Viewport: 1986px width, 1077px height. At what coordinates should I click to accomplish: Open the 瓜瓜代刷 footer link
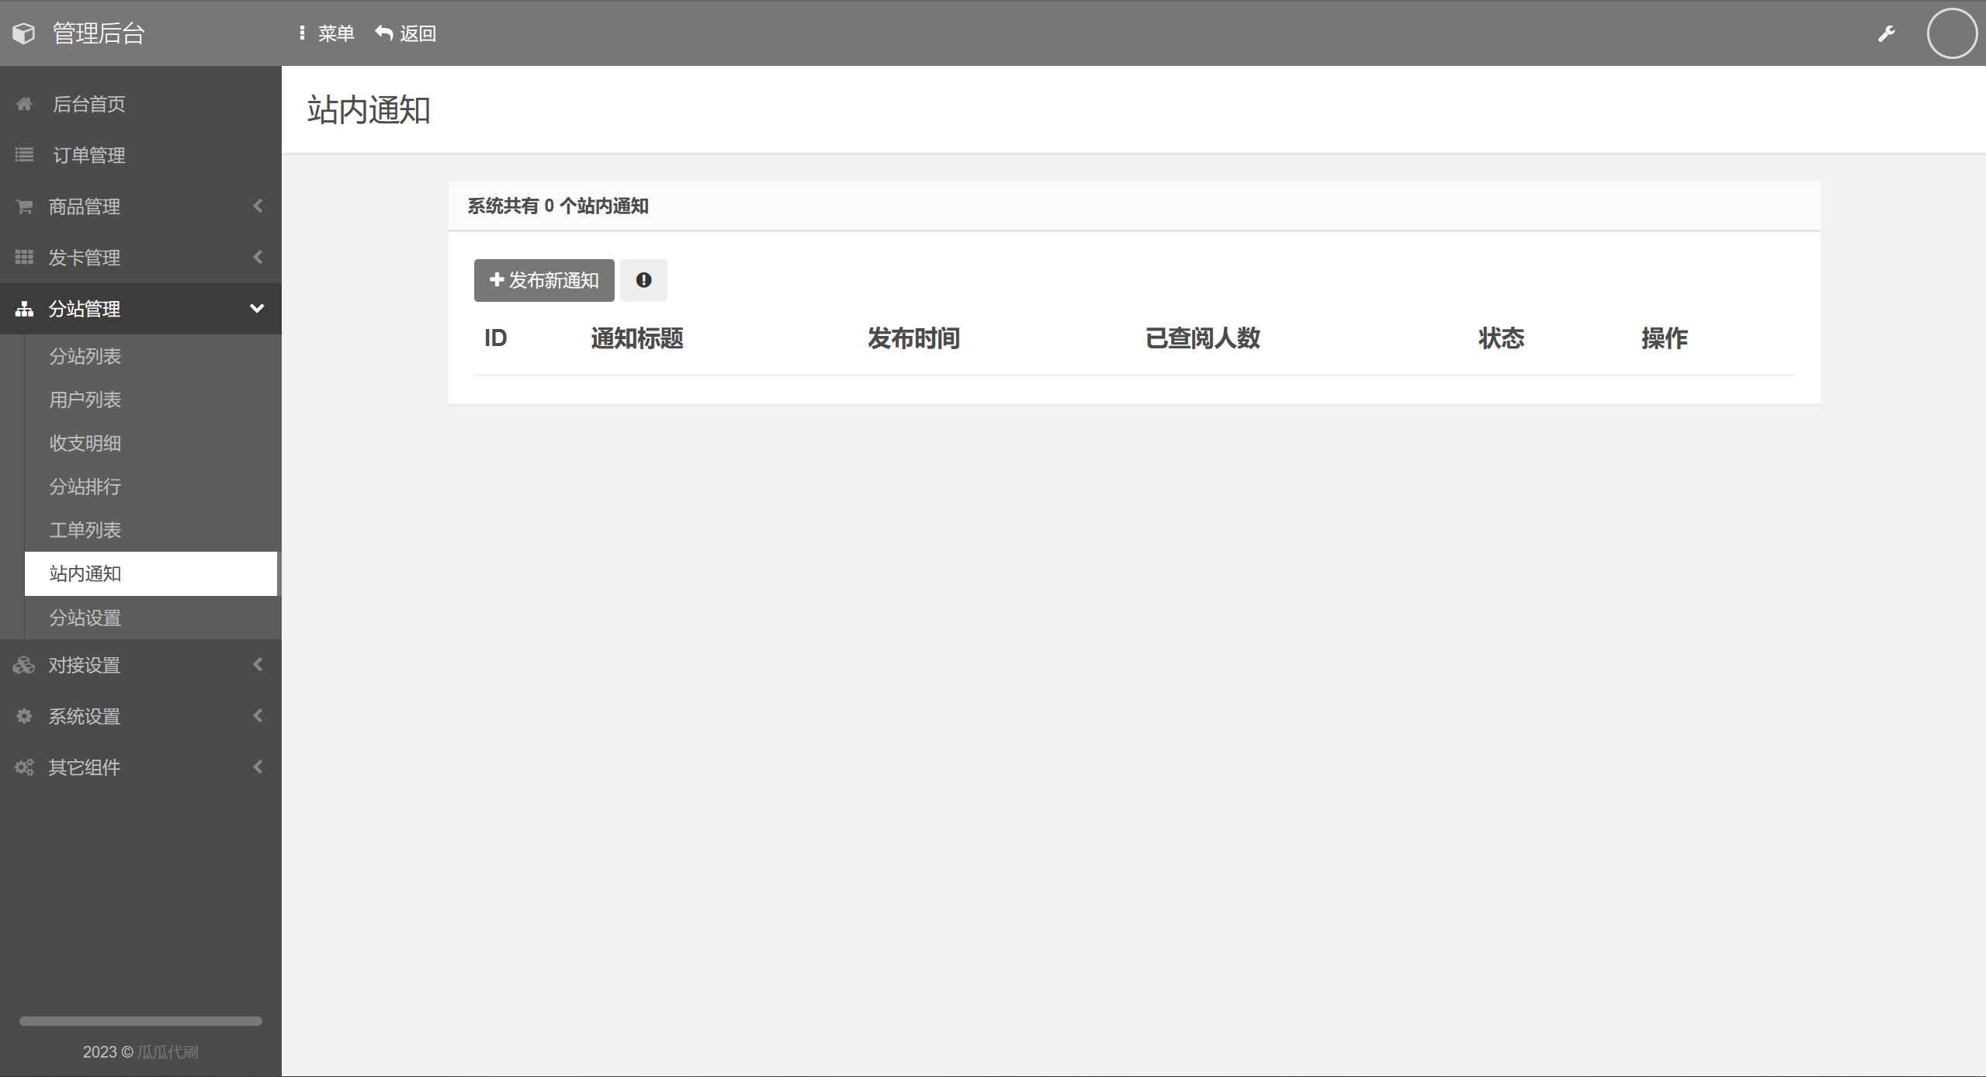click(x=168, y=1052)
